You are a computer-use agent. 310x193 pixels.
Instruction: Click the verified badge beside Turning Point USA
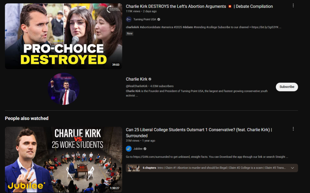click(159, 19)
